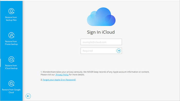
Task: Click the 'Restore from Google Cloud' label
Action: pyautogui.click(x=11, y=91)
